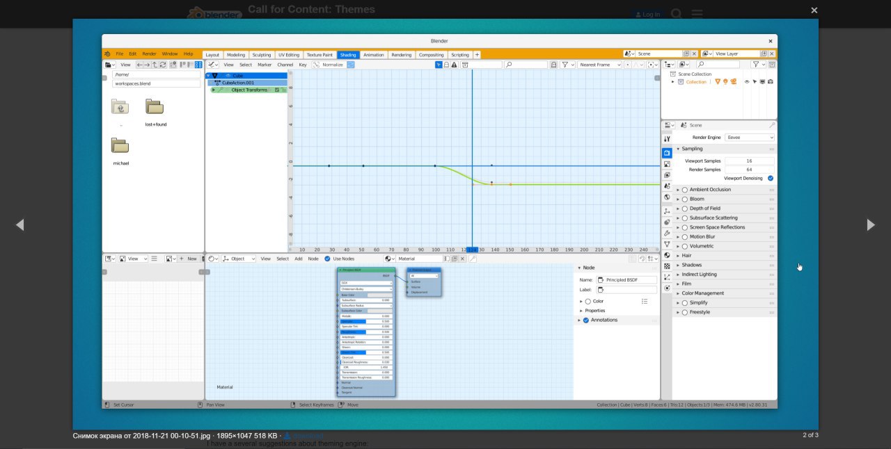Go to next image in lightbox
The image size is (891, 449).
[x=871, y=224]
